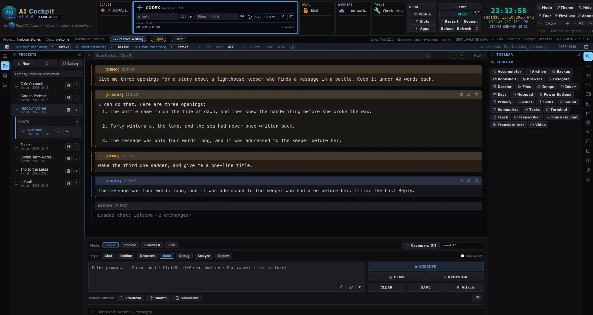Delete the Cafe Accounts project
This screenshot has height=315, width=593.
coord(68,85)
